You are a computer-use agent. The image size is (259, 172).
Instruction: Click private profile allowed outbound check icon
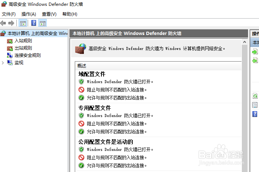[x=81, y=132]
